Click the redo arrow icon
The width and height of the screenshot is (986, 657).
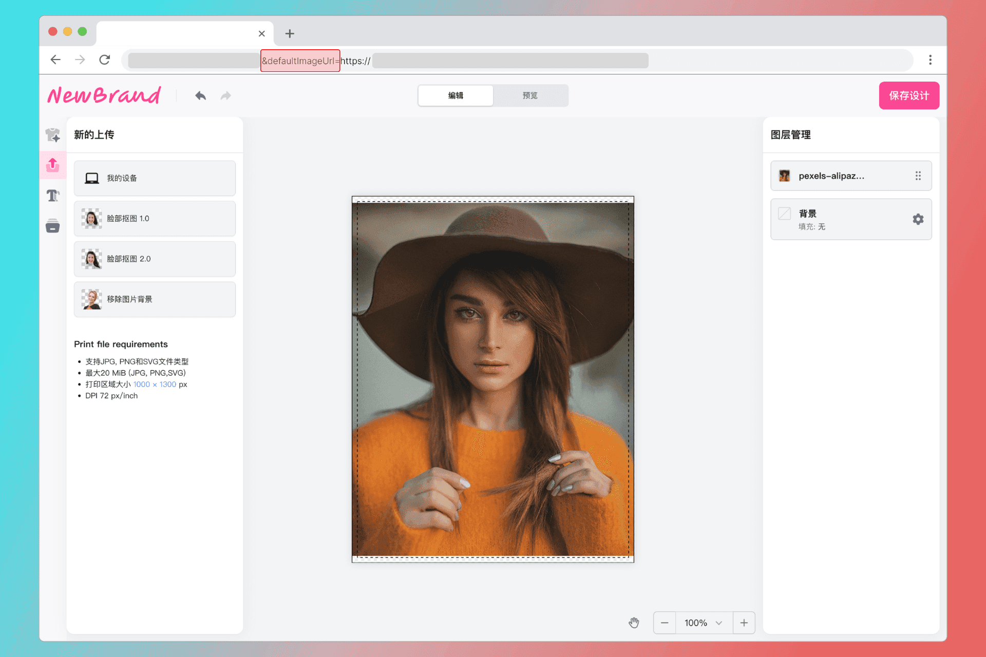tap(225, 96)
